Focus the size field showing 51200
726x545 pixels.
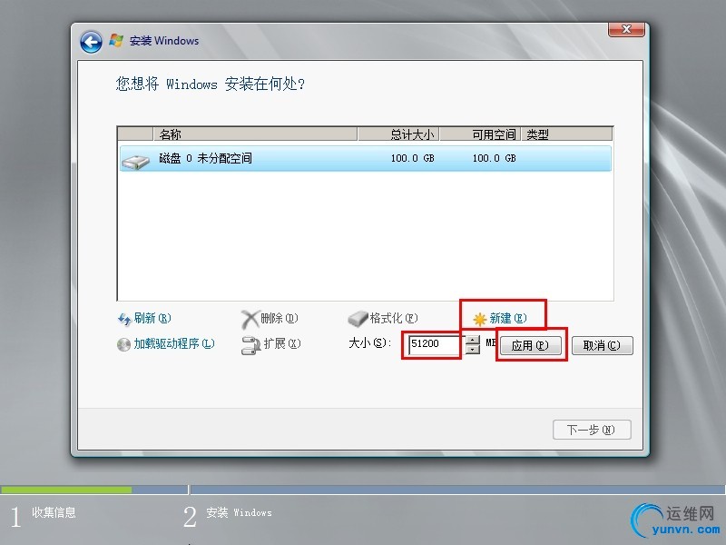(x=435, y=344)
